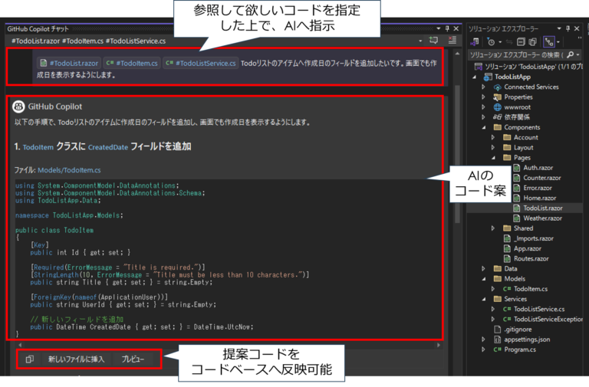Image resolution: width=589 pixels, height=387 pixels.
Task: Click Solution Explorer search field
Action: (516, 55)
